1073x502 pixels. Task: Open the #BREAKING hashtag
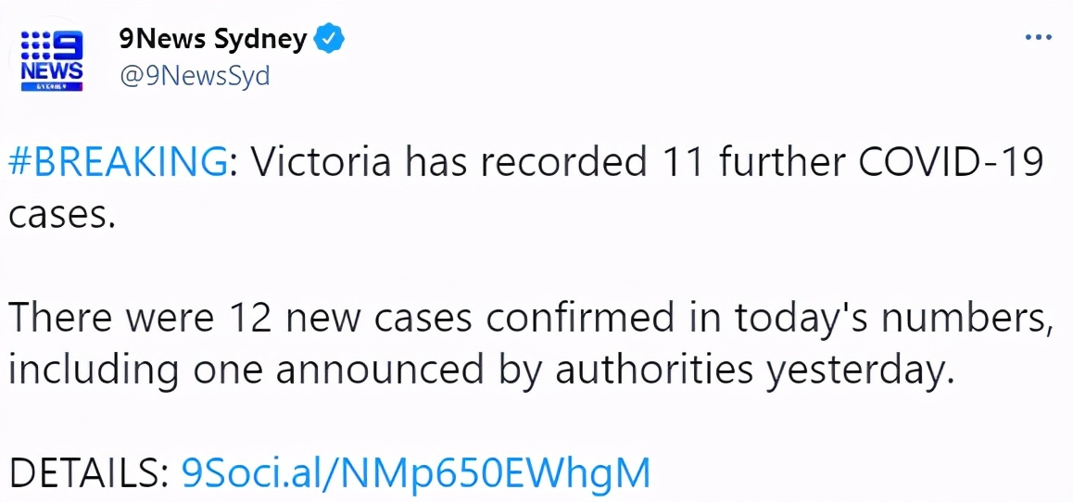(118, 163)
